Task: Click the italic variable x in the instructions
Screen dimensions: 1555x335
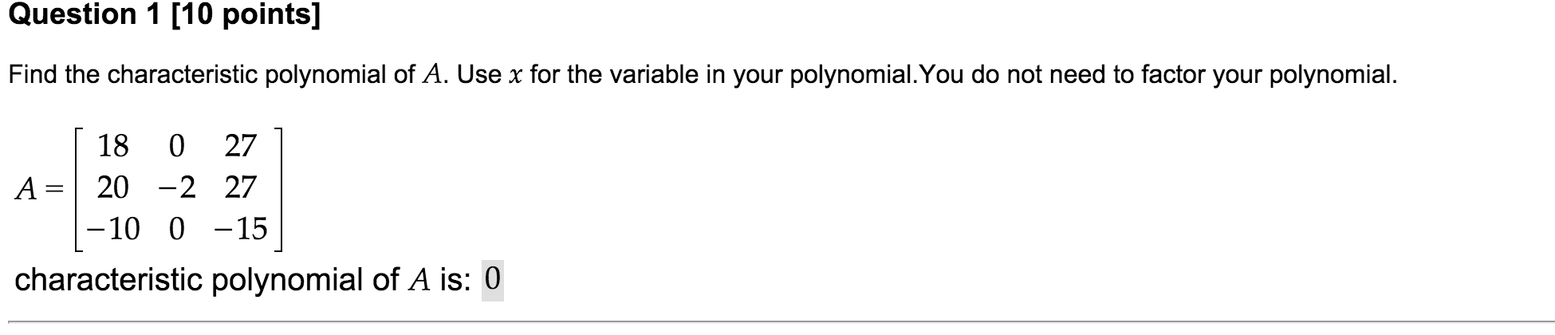Action: pyautogui.click(x=516, y=76)
